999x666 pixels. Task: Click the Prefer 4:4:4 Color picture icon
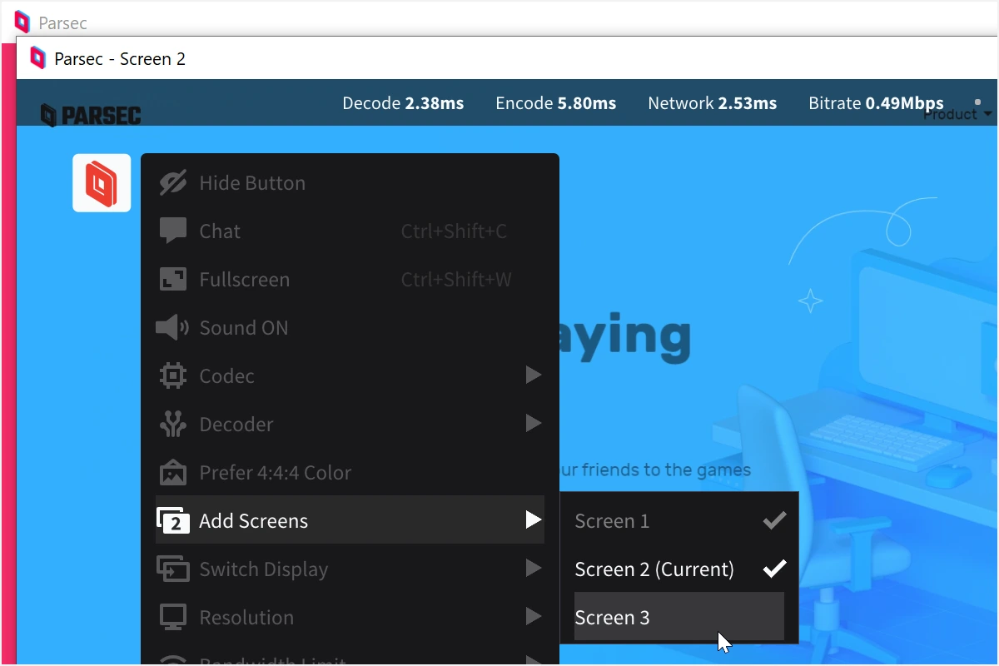pos(173,473)
